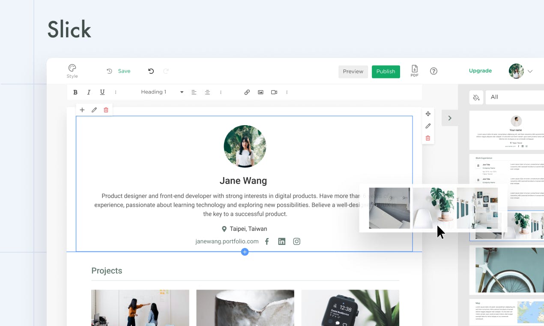544x326 pixels.
Task: Insert a hyperlink with link icon
Action: (247, 92)
